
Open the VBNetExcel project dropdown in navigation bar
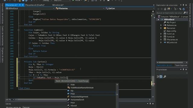click(54, 8)
